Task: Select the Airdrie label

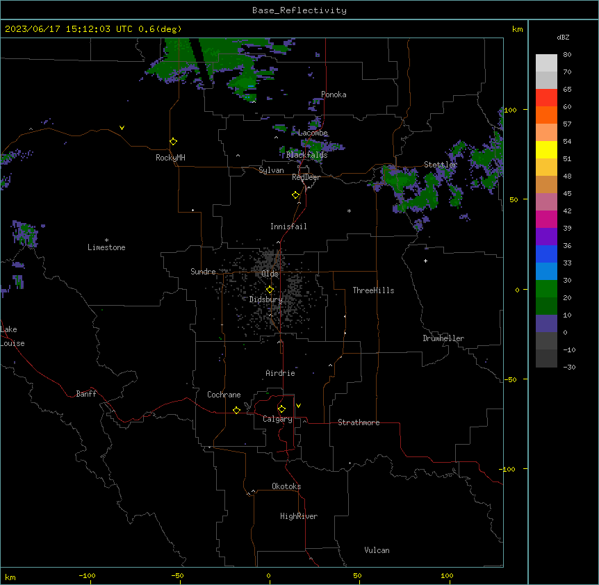Action: (281, 373)
